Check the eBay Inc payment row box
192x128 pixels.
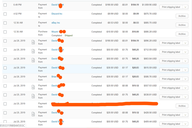coord(5,23)
